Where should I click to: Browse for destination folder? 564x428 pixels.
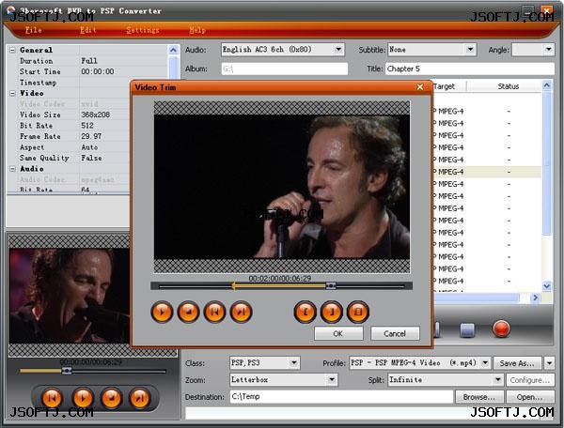[478, 397]
